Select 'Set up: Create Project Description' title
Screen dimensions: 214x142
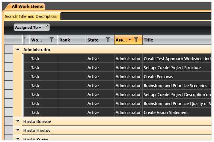click(x=177, y=95)
